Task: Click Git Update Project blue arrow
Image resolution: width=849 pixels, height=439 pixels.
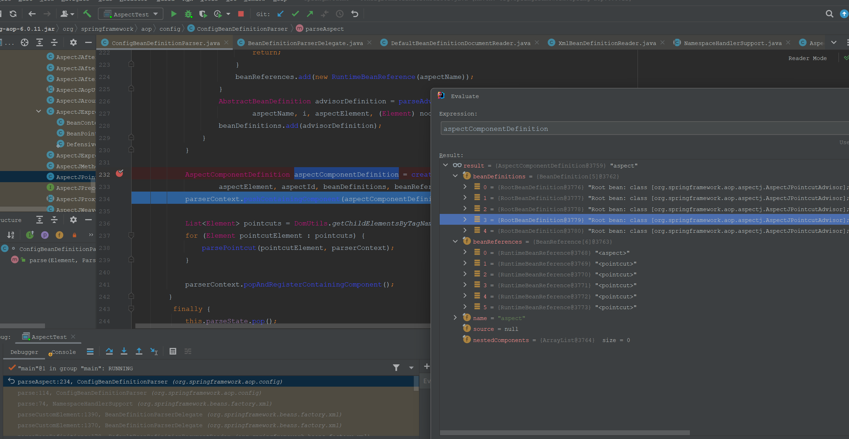Action: [x=280, y=14]
